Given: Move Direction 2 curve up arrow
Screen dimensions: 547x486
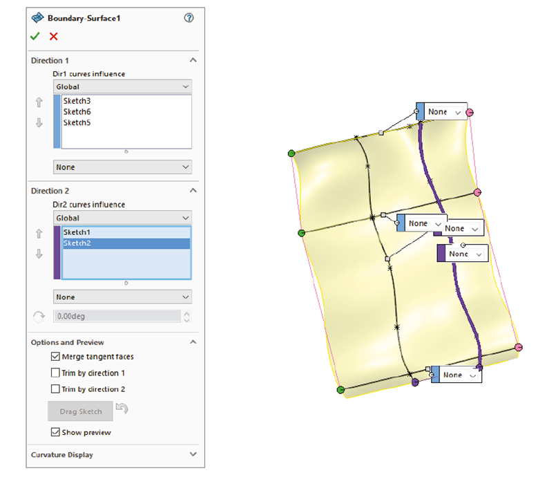Looking at the screenshot, I should click(39, 234).
